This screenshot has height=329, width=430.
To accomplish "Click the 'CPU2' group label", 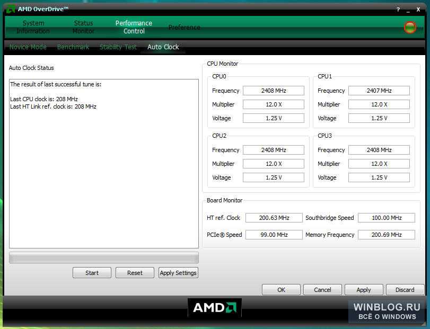I will (219, 136).
